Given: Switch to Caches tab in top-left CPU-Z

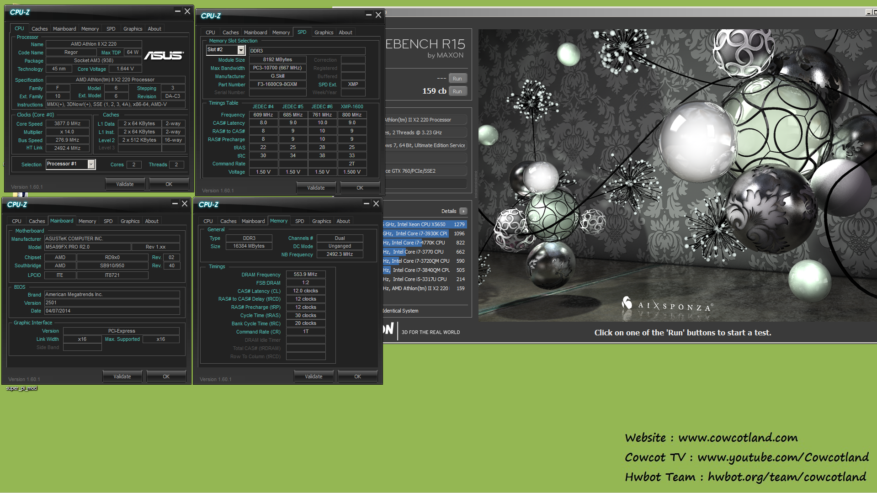Looking at the screenshot, I should point(40,29).
